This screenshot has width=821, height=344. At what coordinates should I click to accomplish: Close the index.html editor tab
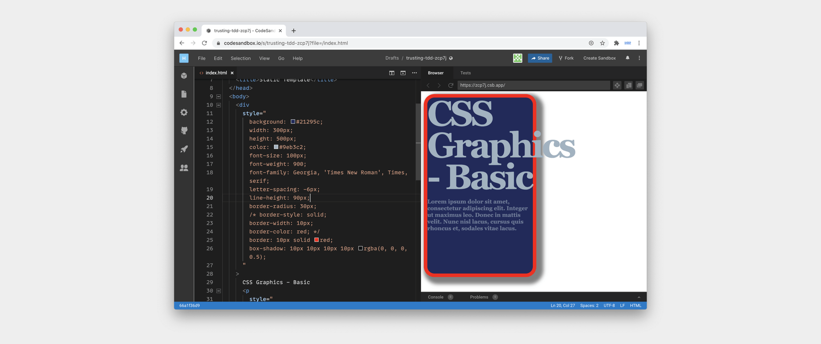pos(232,73)
